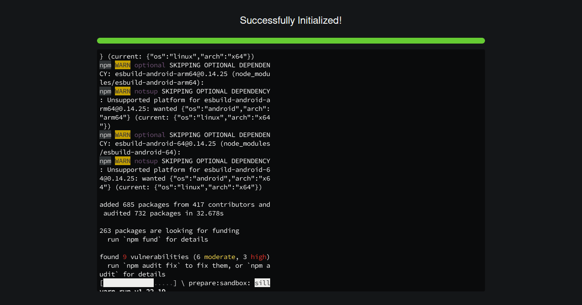582x305 pixels.
Task: Click the npm badge beside the notsup warning
Action: [105, 91]
